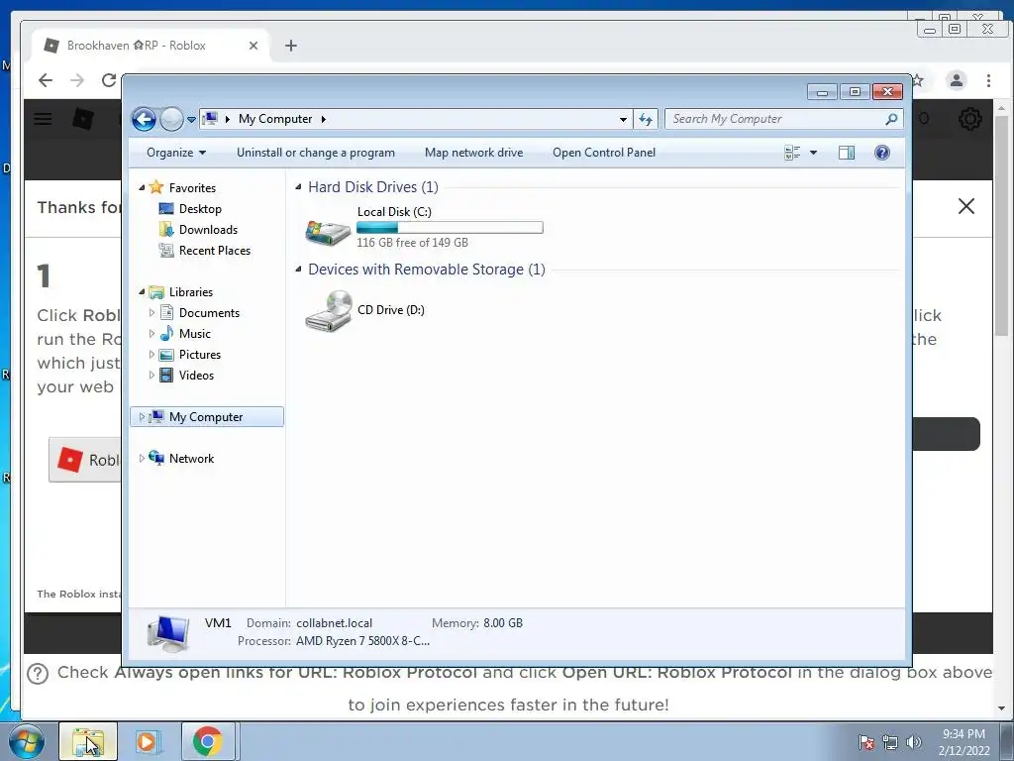Click Uninstall or change a program
This screenshot has height=761, width=1014.
pos(316,153)
